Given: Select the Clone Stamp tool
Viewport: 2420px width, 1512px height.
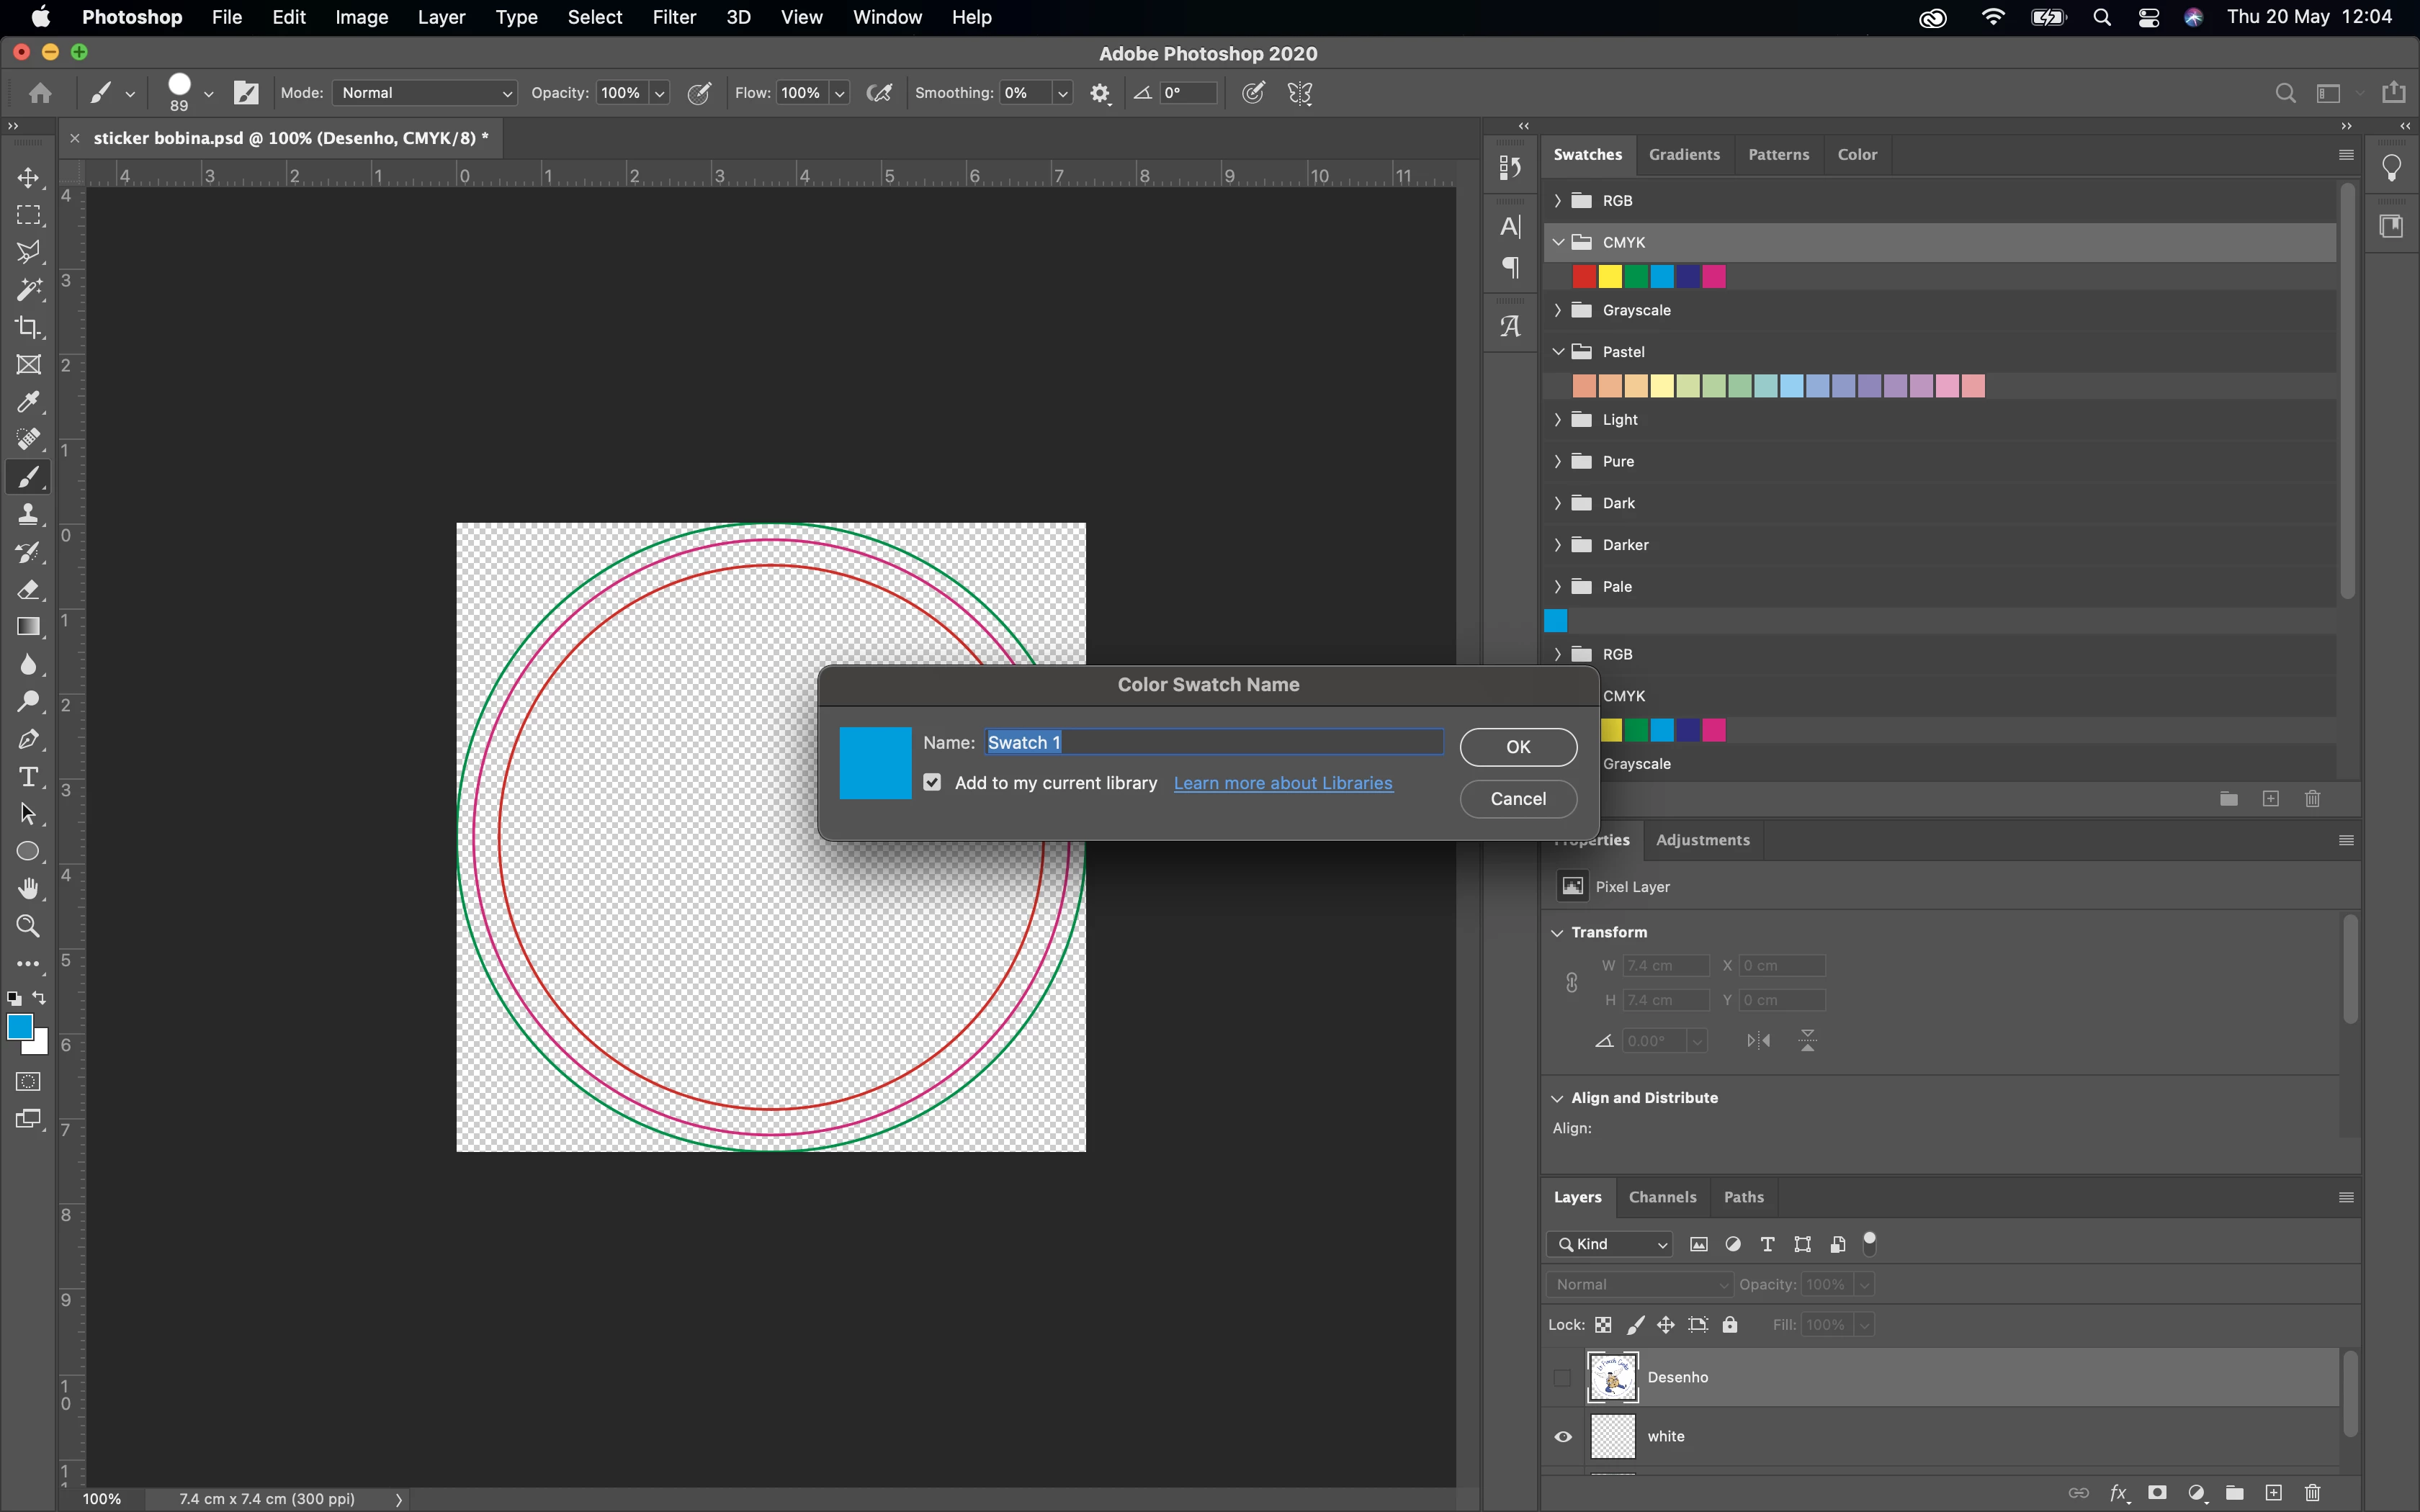Looking at the screenshot, I should (x=28, y=515).
